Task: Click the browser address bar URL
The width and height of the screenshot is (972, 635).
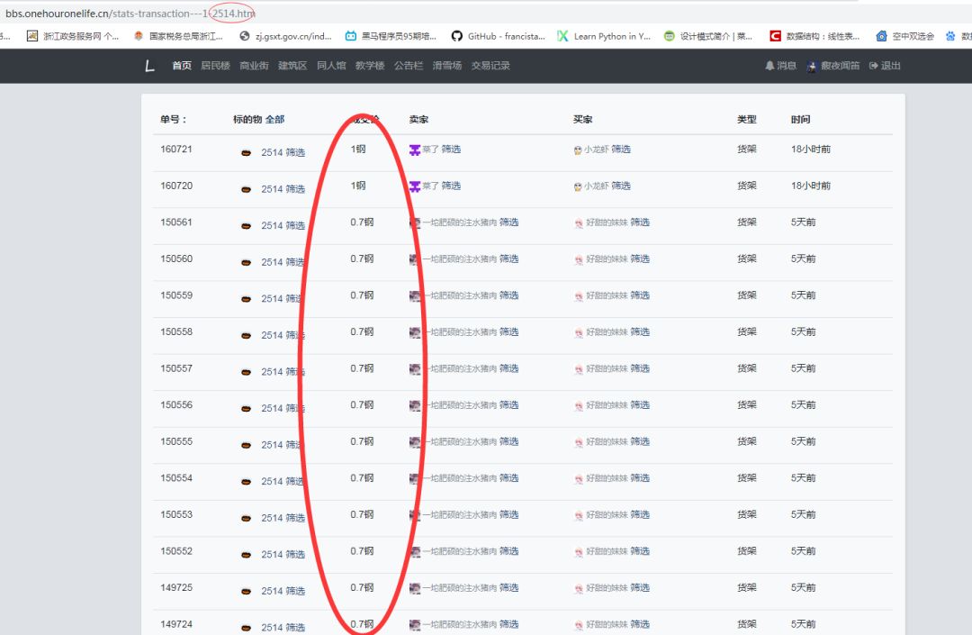Action: point(130,13)
